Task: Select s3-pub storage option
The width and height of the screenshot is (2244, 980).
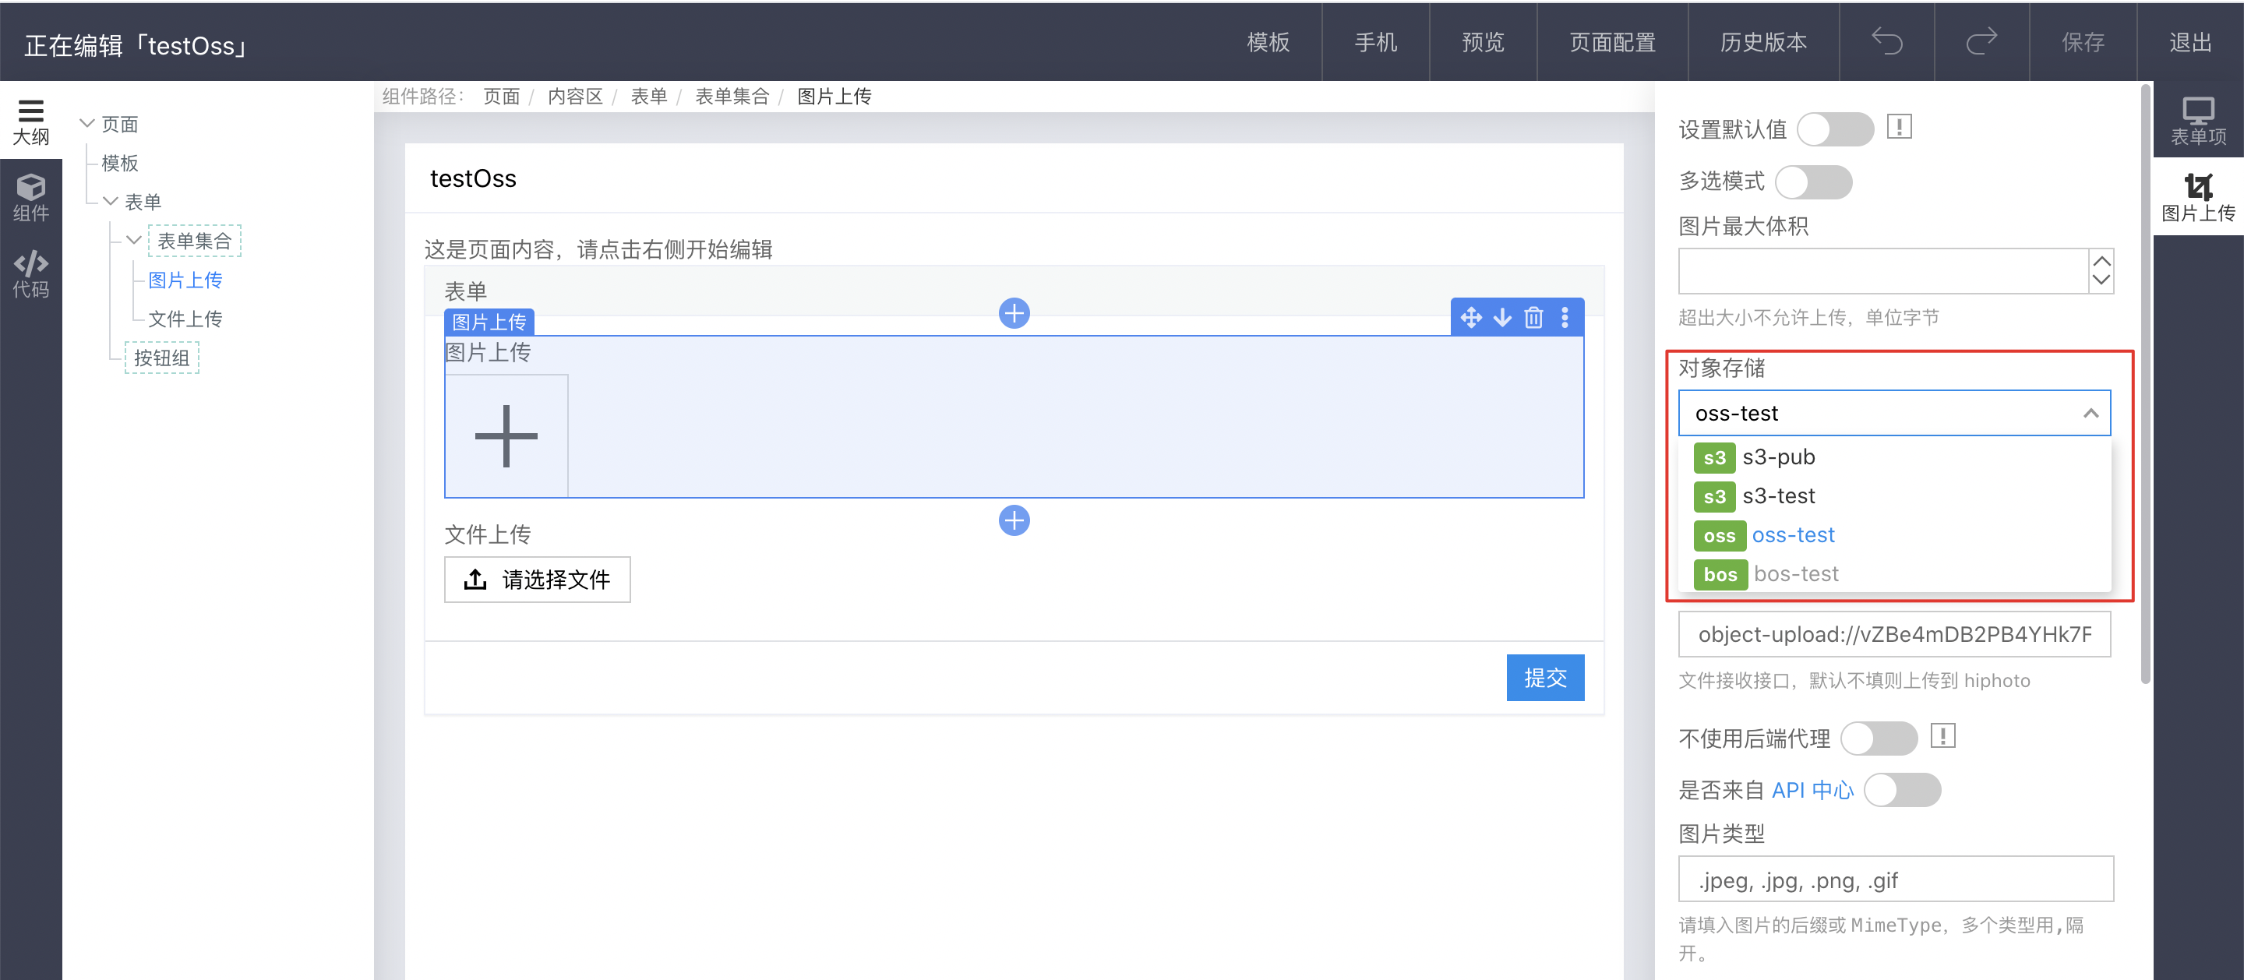Action: pyautogui.click(x=1894, y=457)
